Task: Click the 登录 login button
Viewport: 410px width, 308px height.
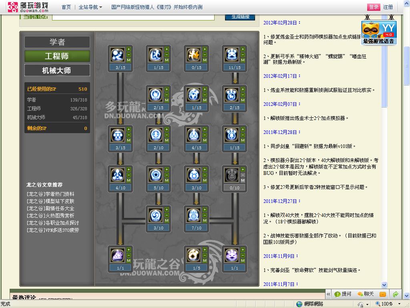Action: pyautogui.click(x=374, y=7)
